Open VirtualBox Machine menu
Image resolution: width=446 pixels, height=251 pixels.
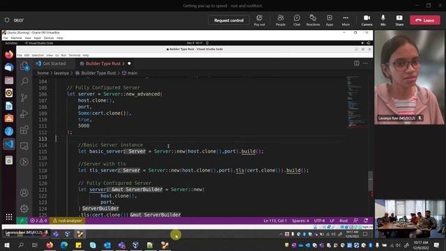click(16, 38)
